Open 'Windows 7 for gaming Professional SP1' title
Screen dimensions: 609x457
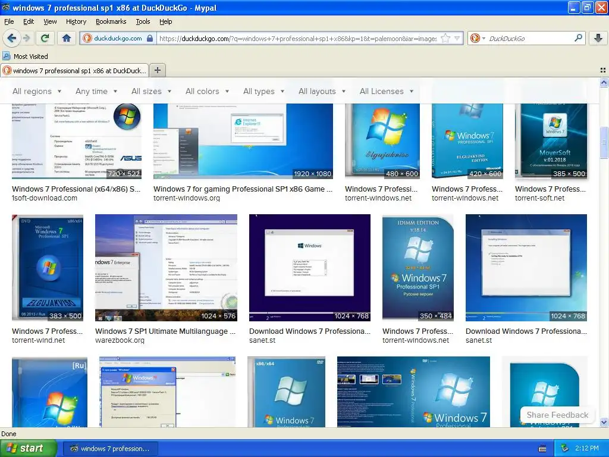click(x=243, y=189)
